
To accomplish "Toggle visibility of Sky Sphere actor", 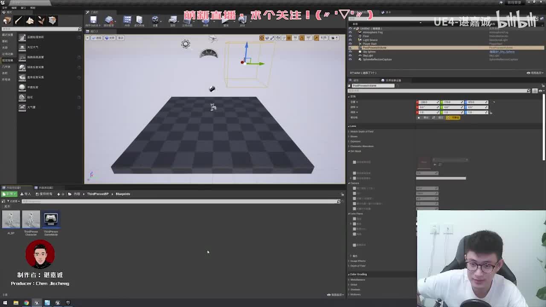I will 350,52.
